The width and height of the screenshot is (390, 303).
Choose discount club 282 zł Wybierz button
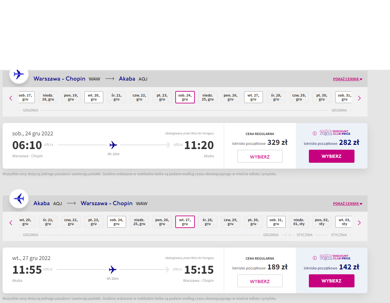[332, 156]
